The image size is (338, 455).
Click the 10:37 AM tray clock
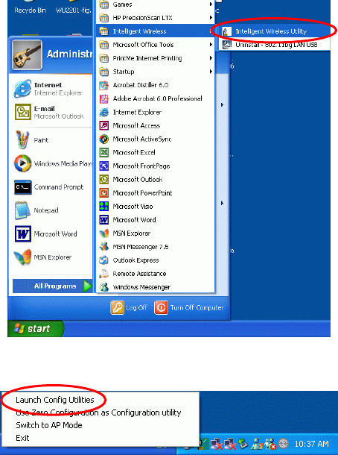[x=311, y=444]
